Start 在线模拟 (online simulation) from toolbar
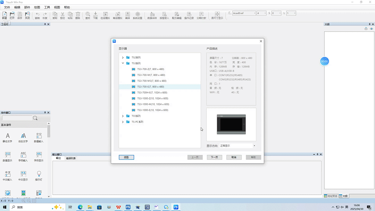375x211 pixels. tap(105, 16)
